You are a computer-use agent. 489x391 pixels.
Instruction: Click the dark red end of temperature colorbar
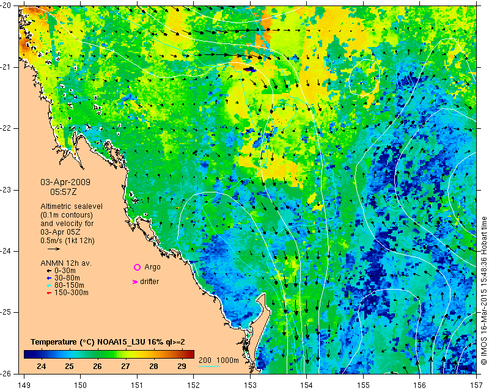pos(192,354)
